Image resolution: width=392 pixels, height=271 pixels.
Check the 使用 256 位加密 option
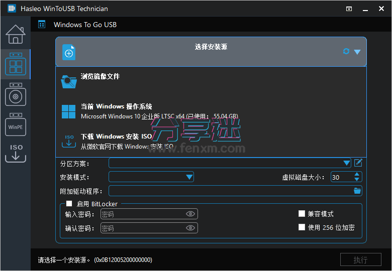click(302, 227)
